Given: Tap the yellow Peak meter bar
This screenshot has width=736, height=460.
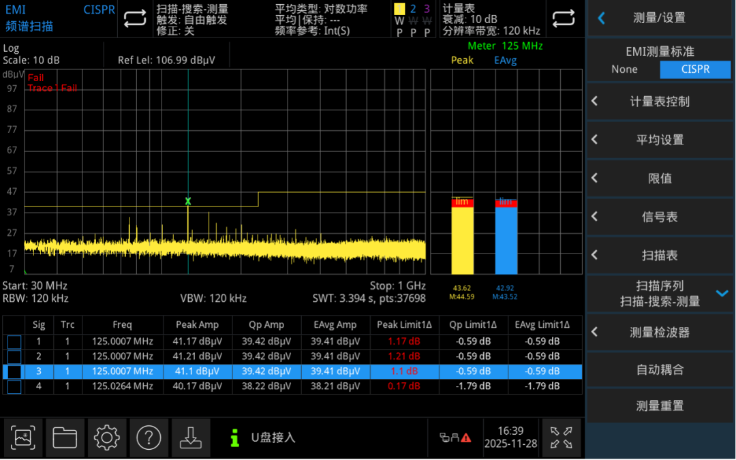Looking at the screenshot, I should pyautogui.click(x=462, y=237).
